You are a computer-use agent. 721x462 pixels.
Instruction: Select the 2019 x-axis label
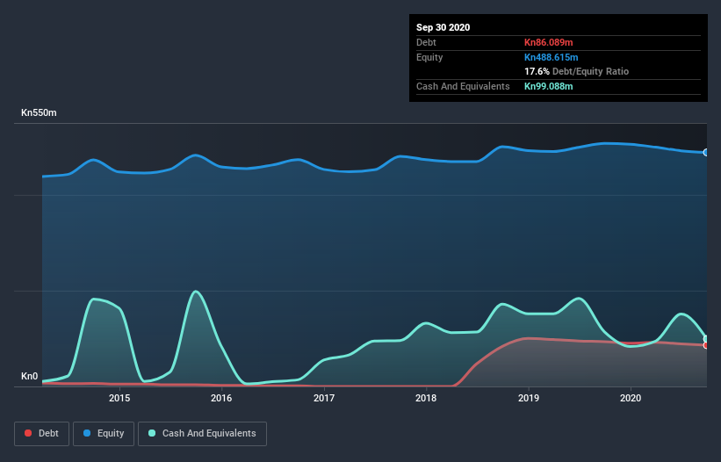coord(529,398)
